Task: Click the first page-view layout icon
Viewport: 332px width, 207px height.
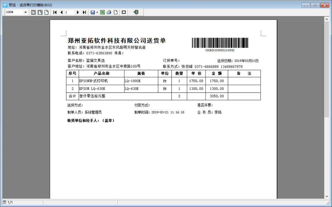Action: coord(34,12)
